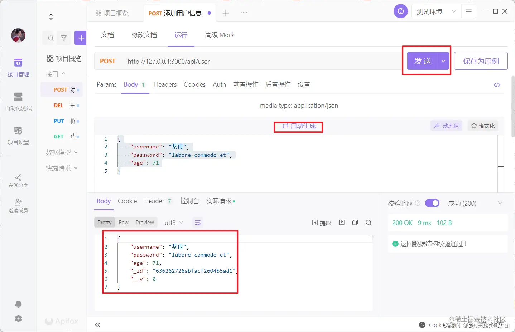The image size is (515, 332).
Task: Click 自动生成 to regenerate body data
Action: [x=298, y=127]
